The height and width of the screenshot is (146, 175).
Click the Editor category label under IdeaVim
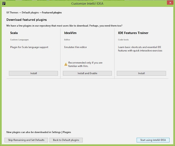[67, 39]
